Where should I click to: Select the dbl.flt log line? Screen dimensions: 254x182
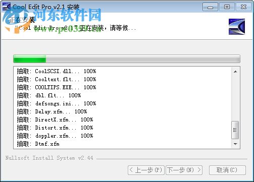pos(49,95)
